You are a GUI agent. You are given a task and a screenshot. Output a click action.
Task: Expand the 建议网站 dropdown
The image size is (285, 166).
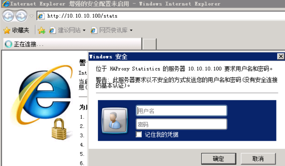click(84, 30)
